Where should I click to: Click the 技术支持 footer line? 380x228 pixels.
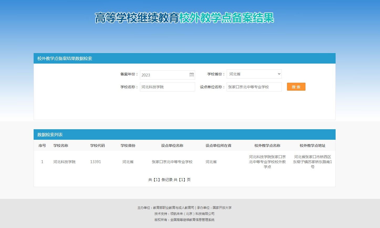[184, 214]
